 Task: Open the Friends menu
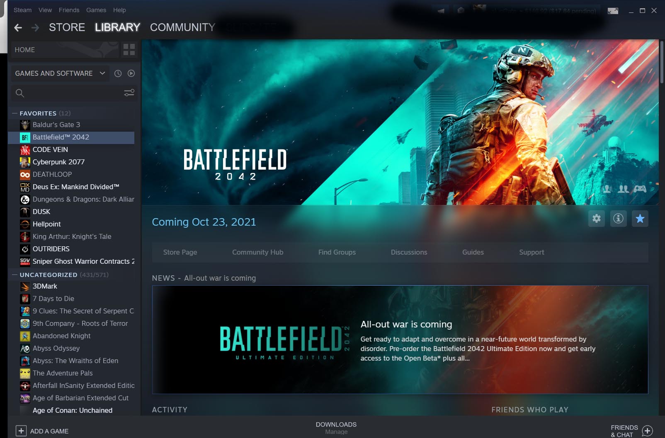pyautogui.click(x=69, y=10)
